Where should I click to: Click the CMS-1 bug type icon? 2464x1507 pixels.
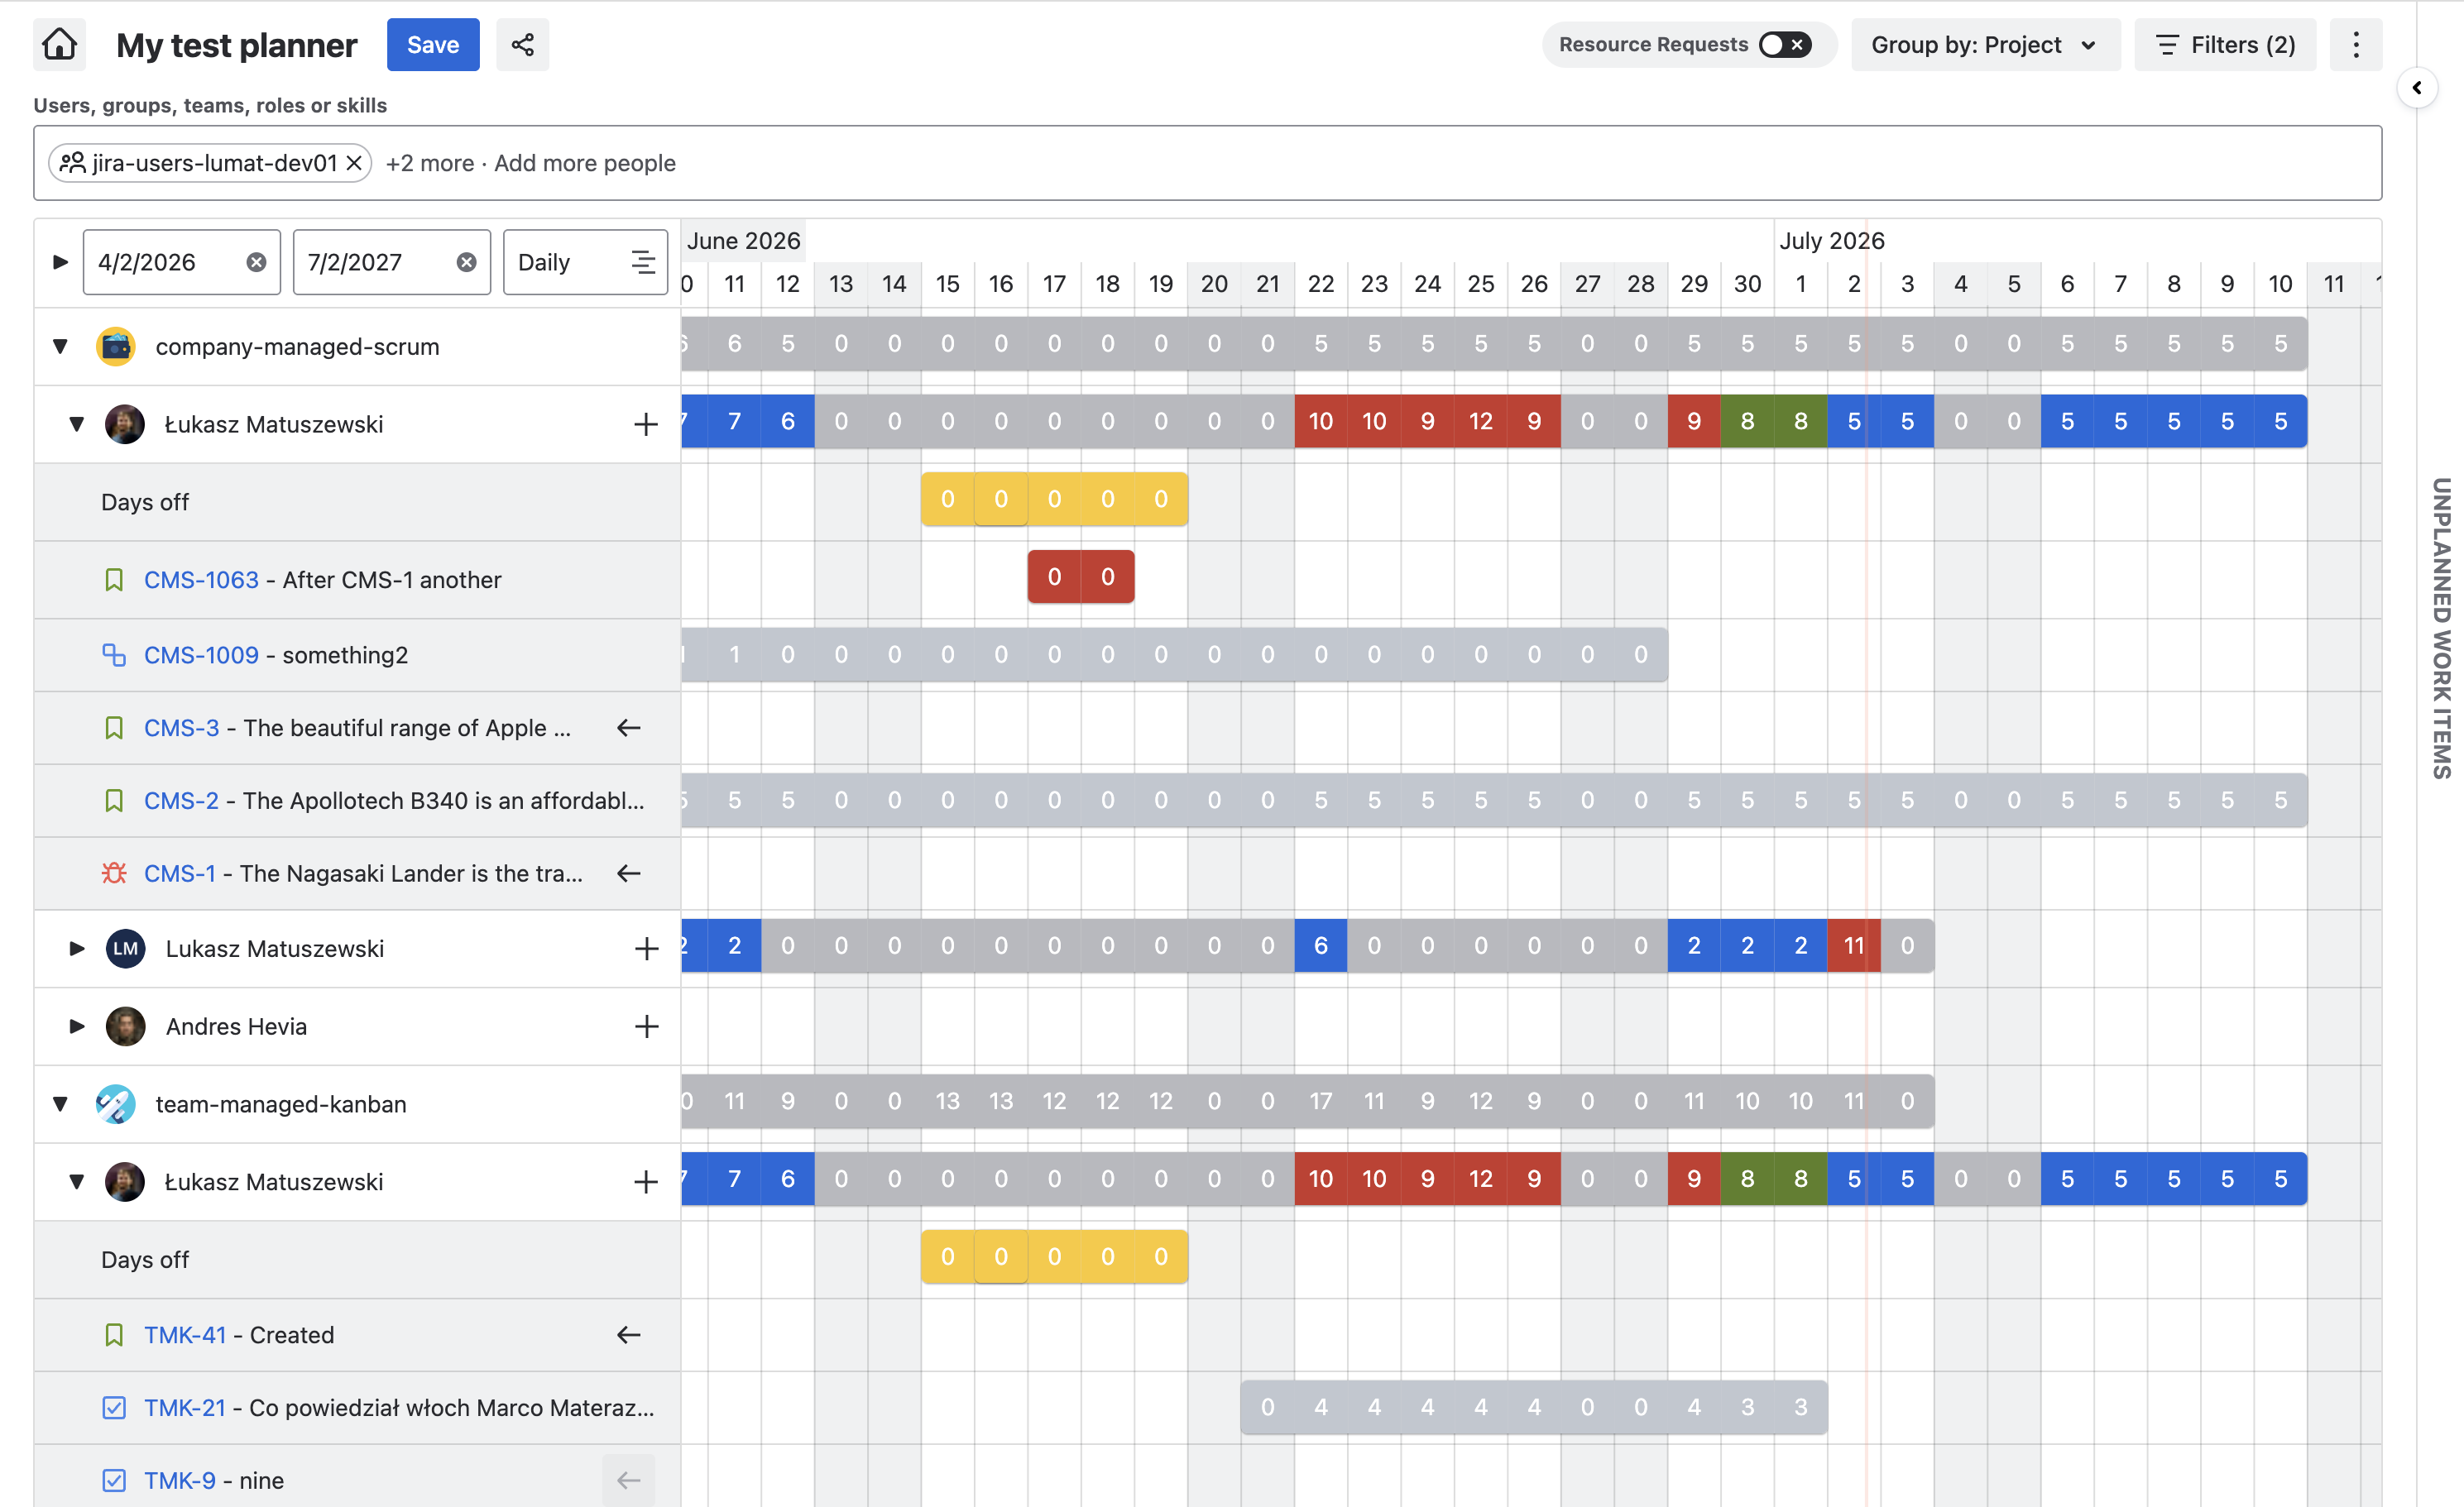114,873
